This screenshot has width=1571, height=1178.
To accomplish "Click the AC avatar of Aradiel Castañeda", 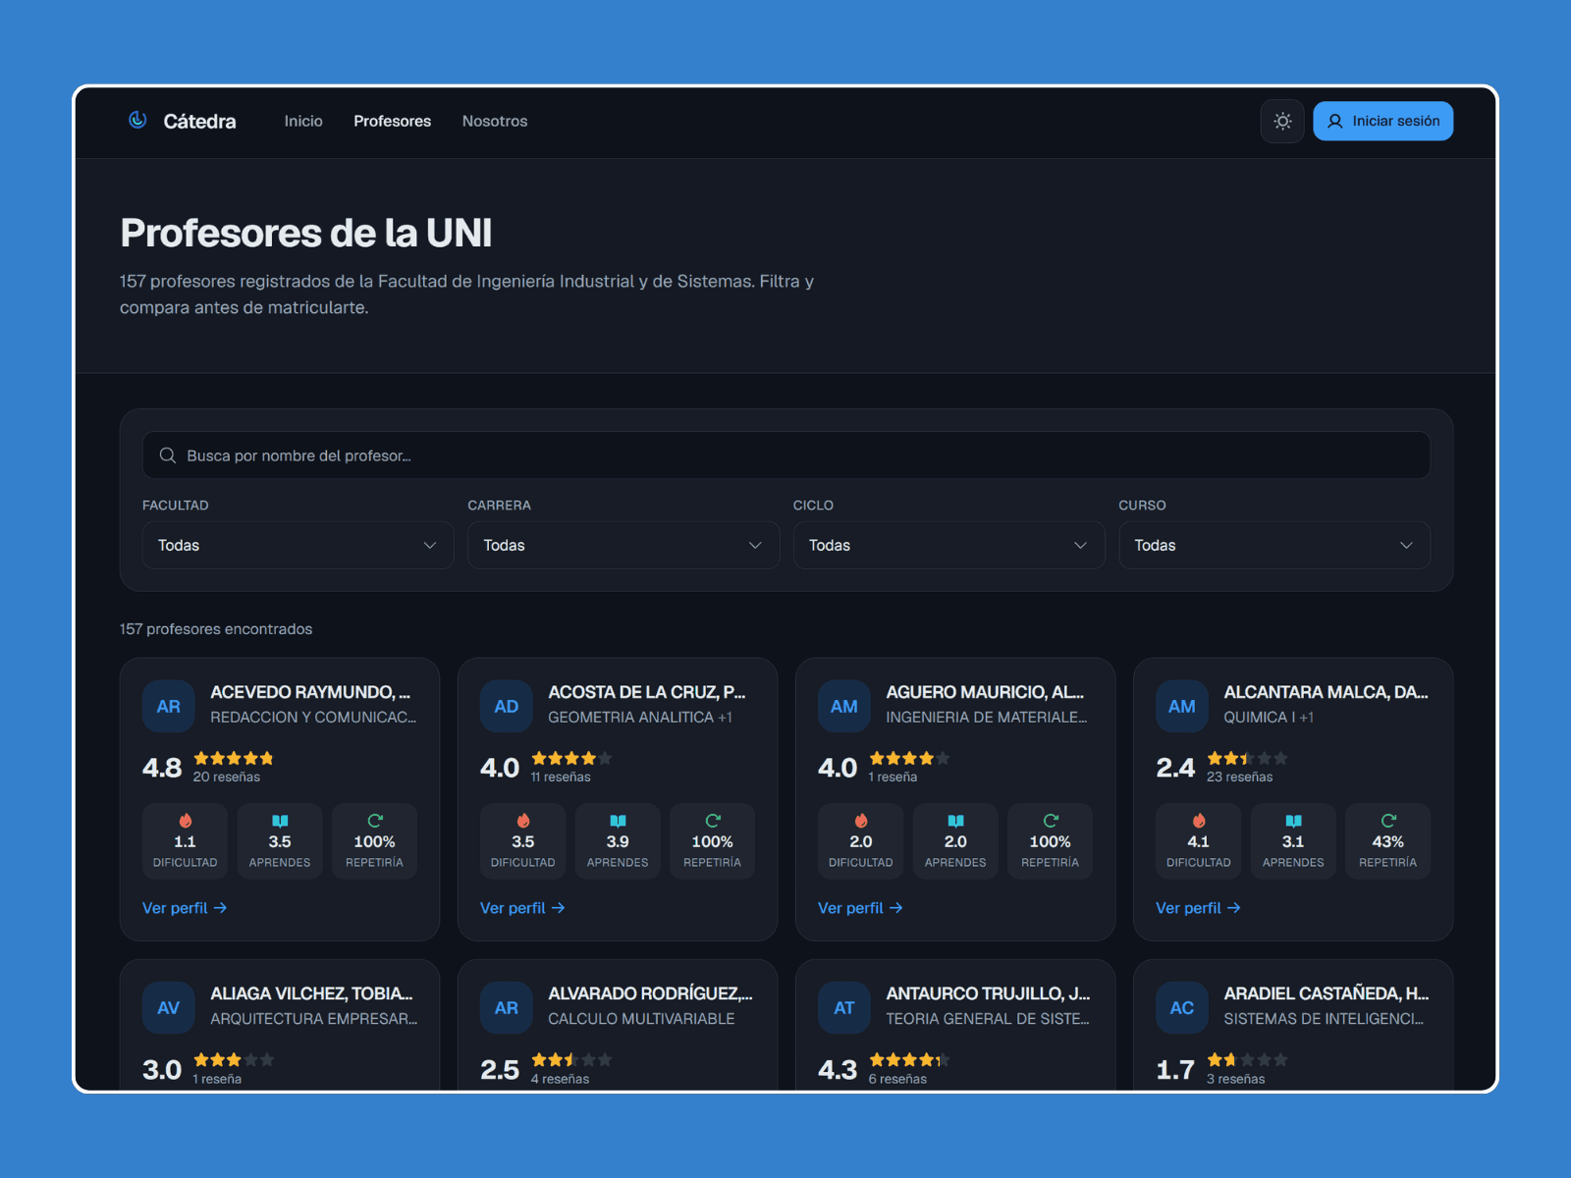I will pos(1182,1007).
